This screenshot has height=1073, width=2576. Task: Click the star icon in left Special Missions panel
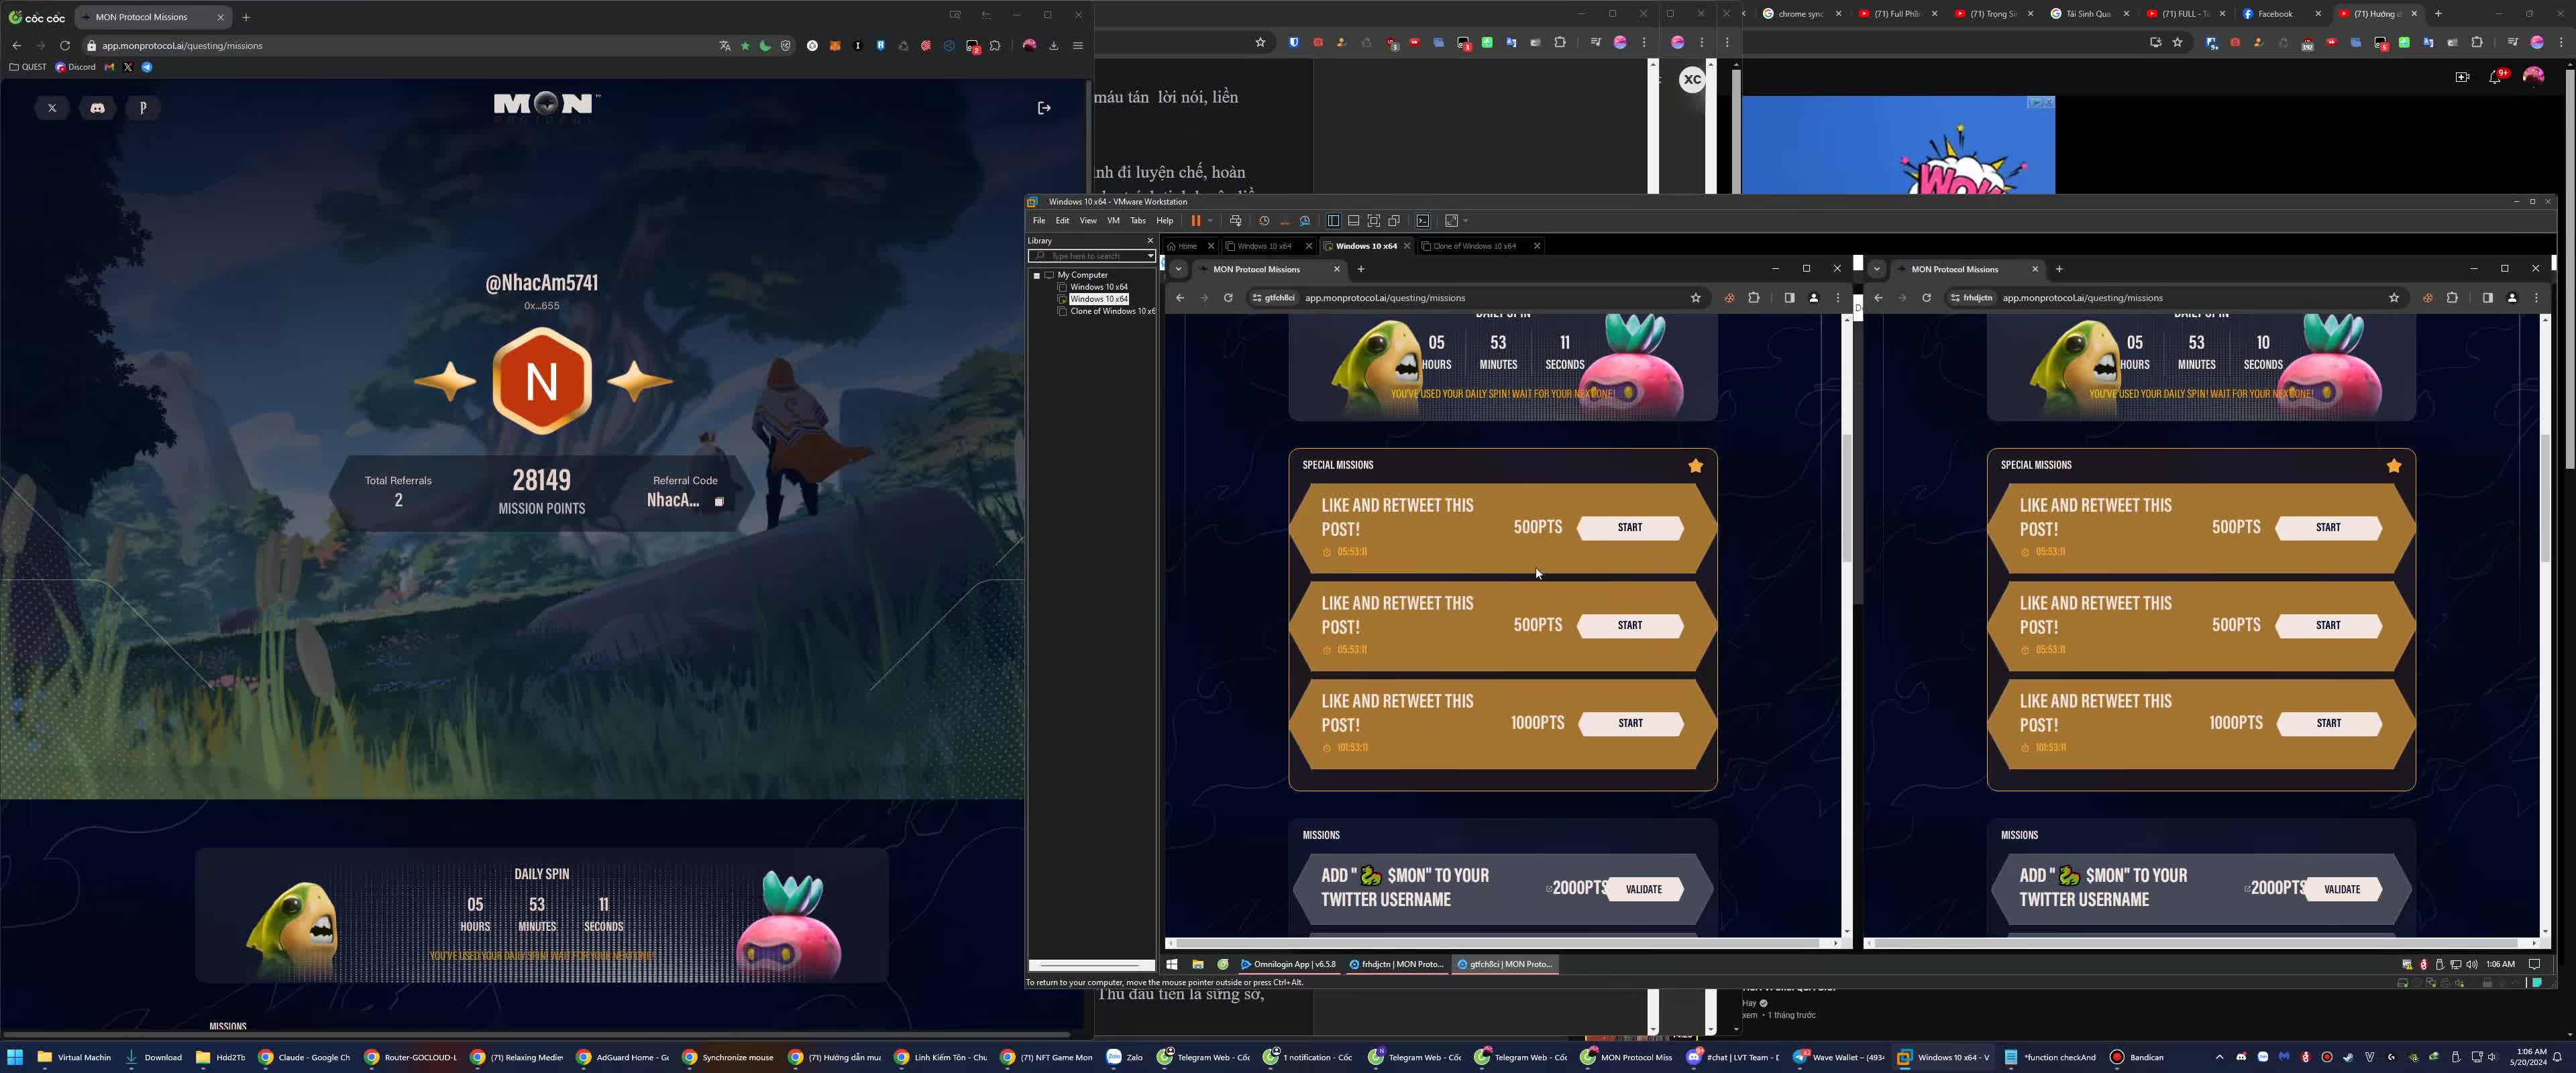point(1695,466)
